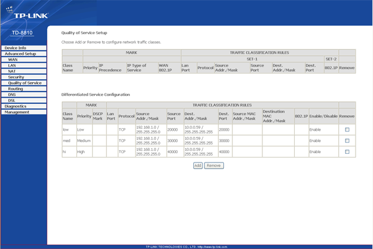Open NAT settings in sidebar
The image size is (373, 249).
(x=24, y=71)
